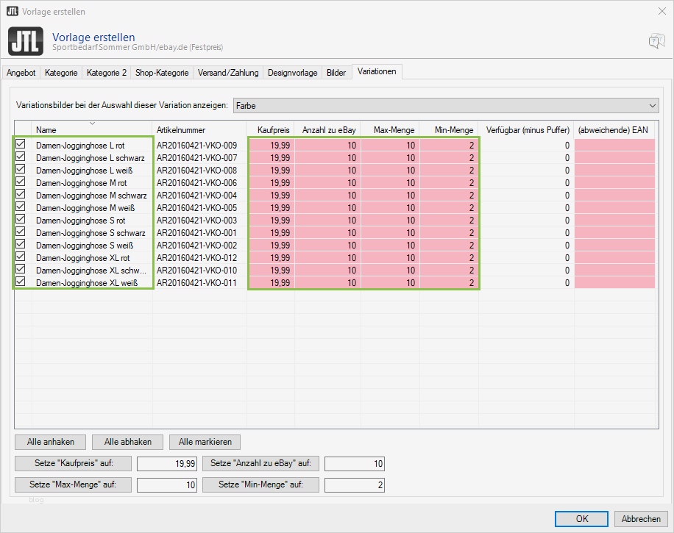Switch to the Angebot tab
674x533 pixels.
[x=21, y=72]
